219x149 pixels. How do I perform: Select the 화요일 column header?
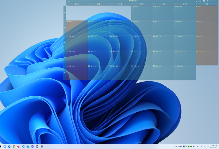point(120,4)
